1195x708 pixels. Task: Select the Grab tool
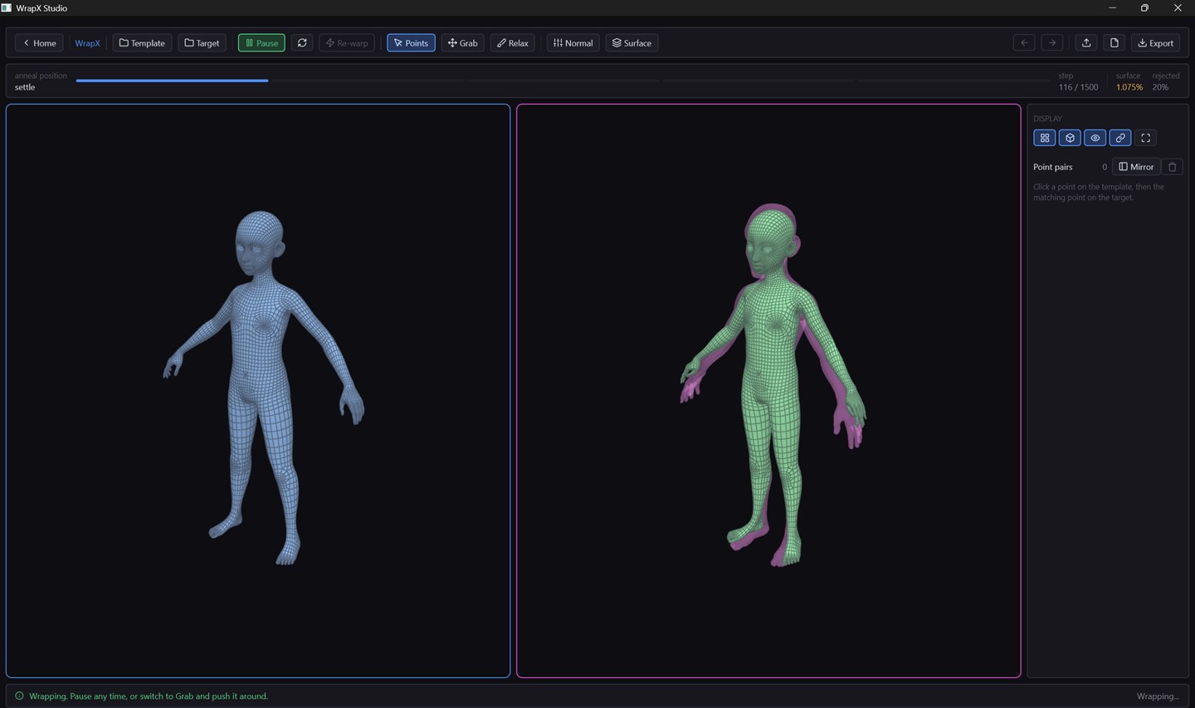pos(463,42)
